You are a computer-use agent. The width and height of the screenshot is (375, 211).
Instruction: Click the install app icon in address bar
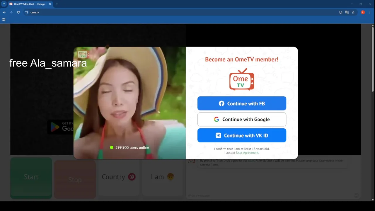click(x=340, y=12)
